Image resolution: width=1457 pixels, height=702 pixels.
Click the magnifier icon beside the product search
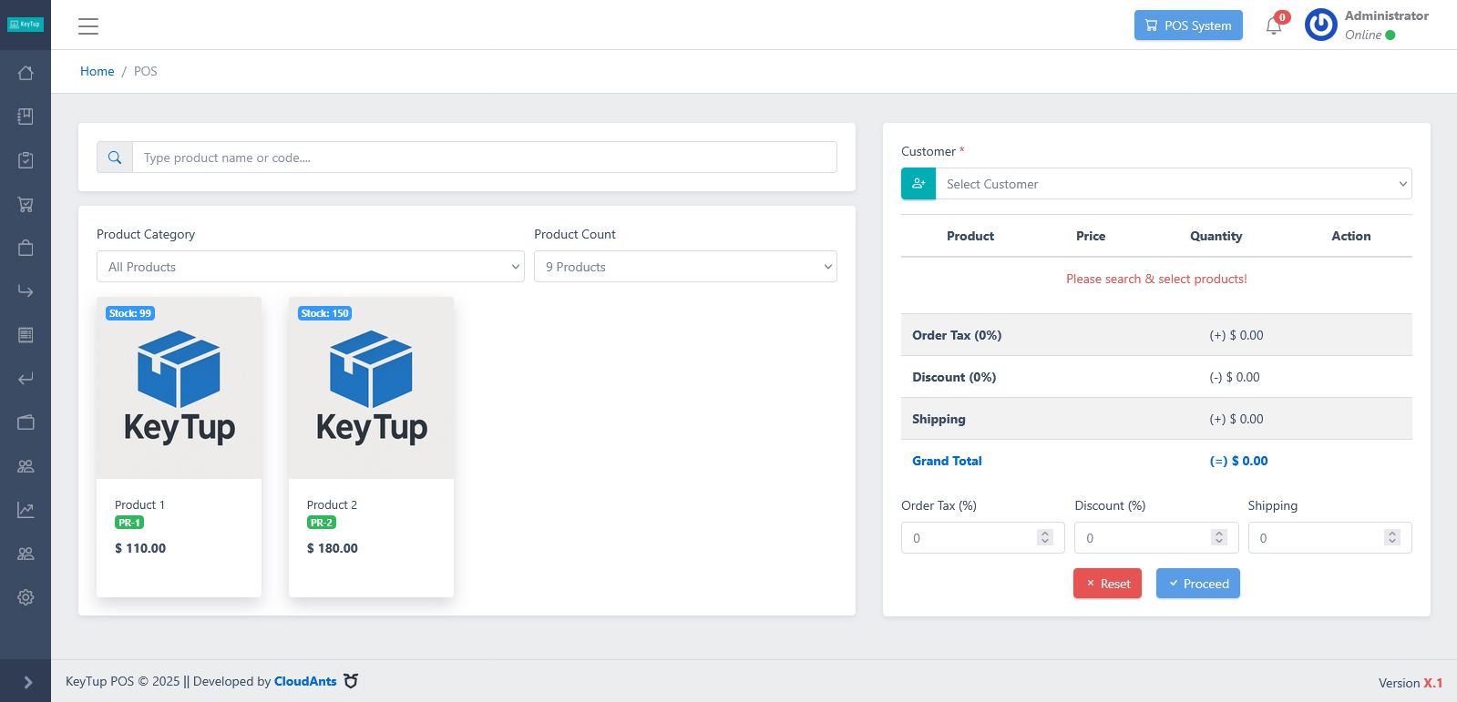(x=115, y=158)
